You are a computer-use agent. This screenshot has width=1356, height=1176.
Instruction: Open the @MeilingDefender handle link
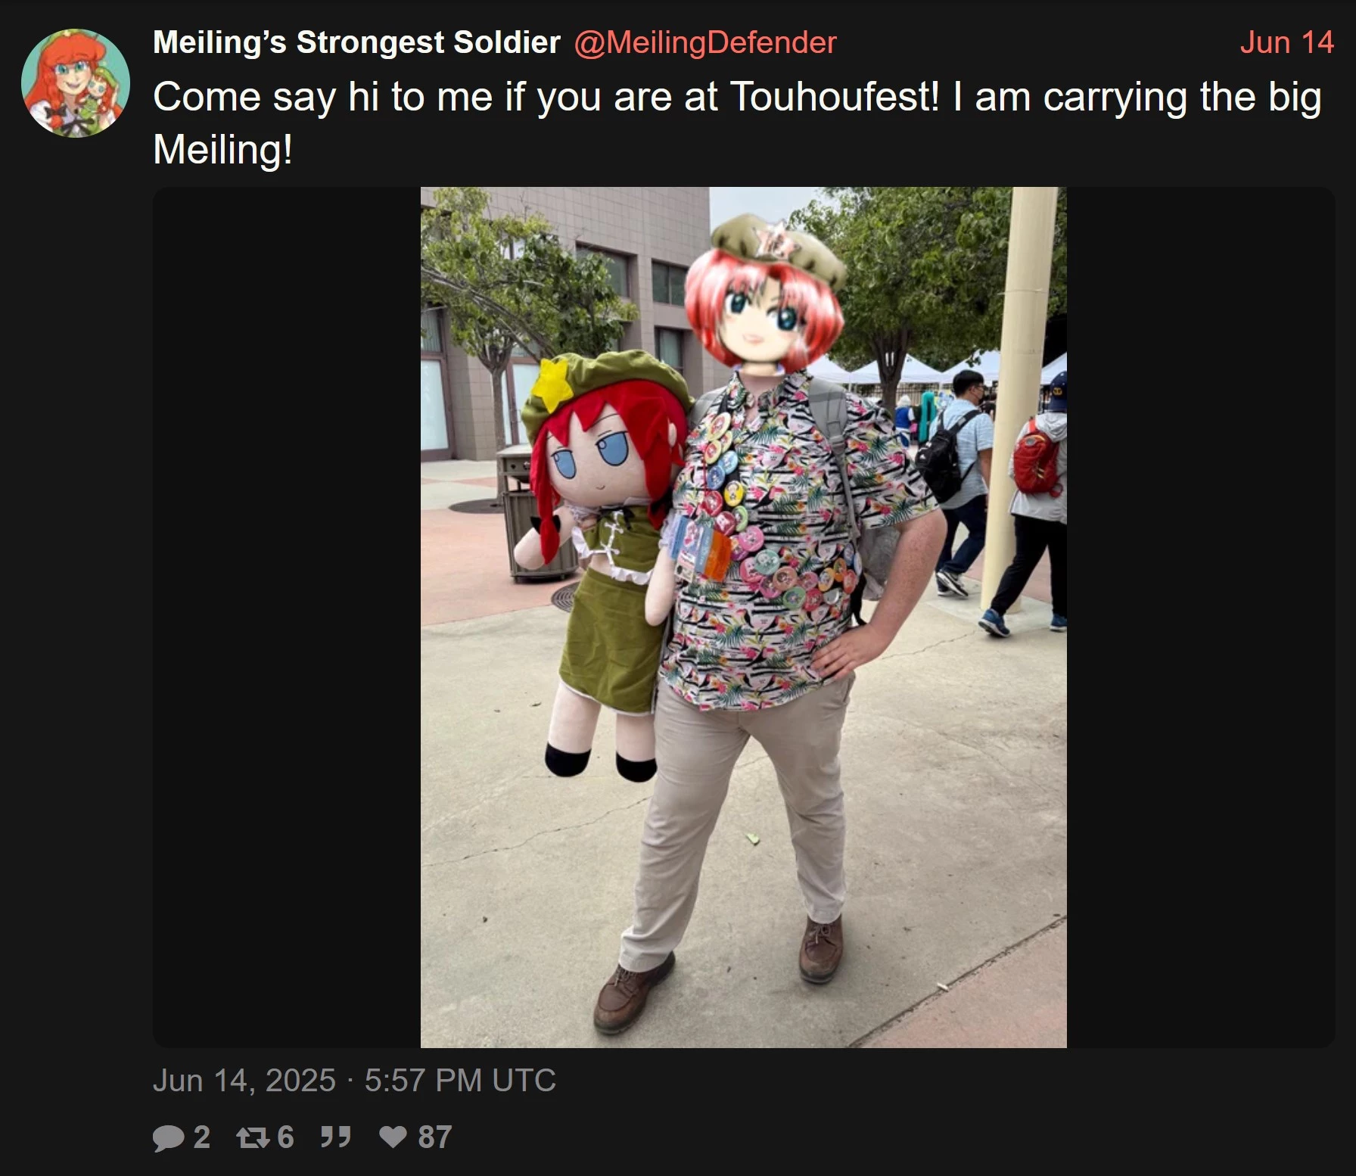tap(705, 42)
